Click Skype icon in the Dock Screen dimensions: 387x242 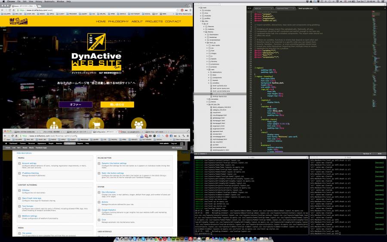143,239
